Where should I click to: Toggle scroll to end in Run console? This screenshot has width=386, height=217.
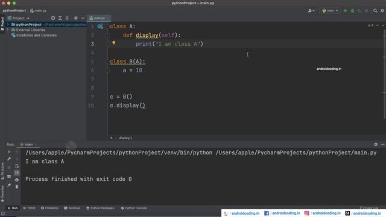pyautogui.click(x=17, y=173)
